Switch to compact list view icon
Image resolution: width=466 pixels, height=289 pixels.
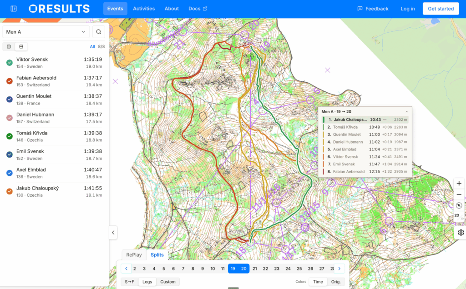click(x=9, y=47)
